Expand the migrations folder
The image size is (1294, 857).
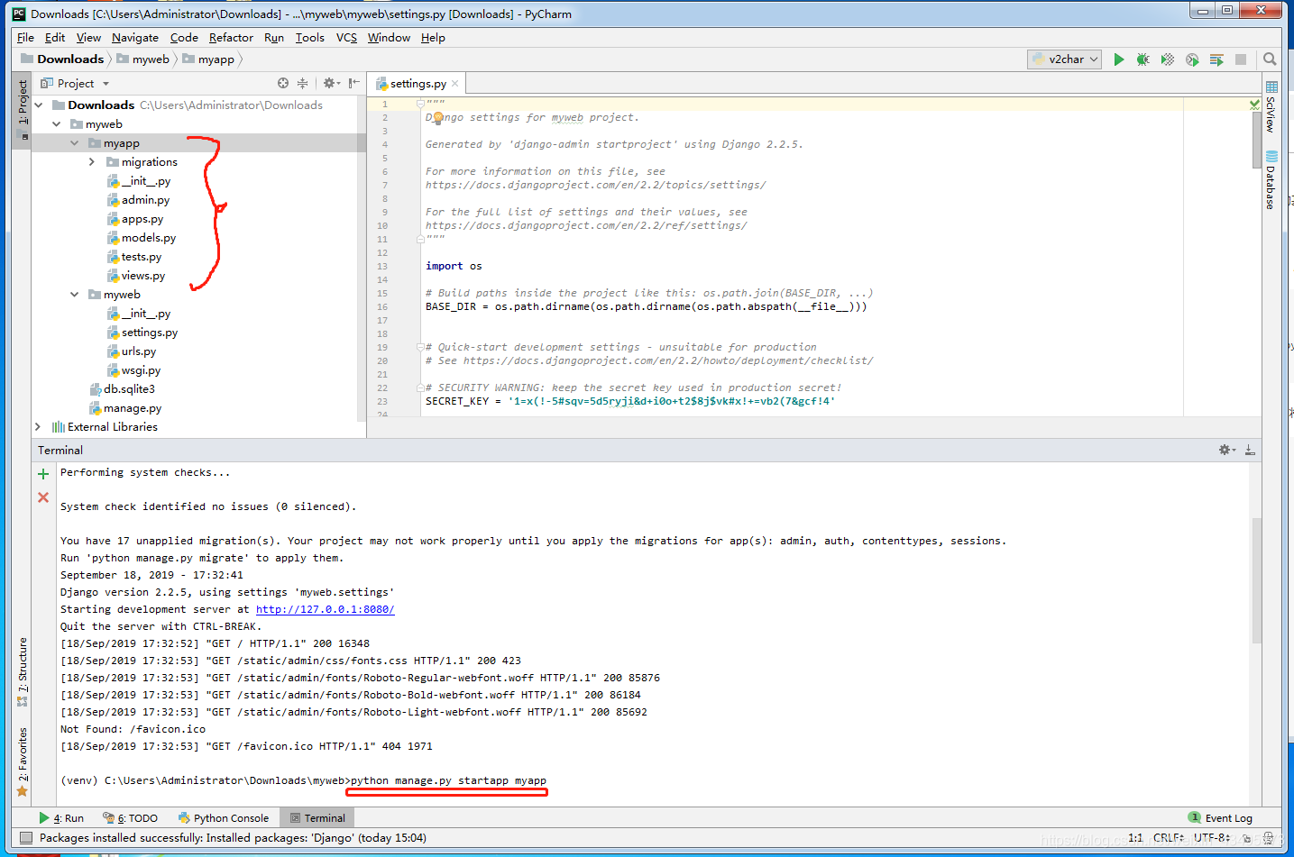tap(92, 162)
